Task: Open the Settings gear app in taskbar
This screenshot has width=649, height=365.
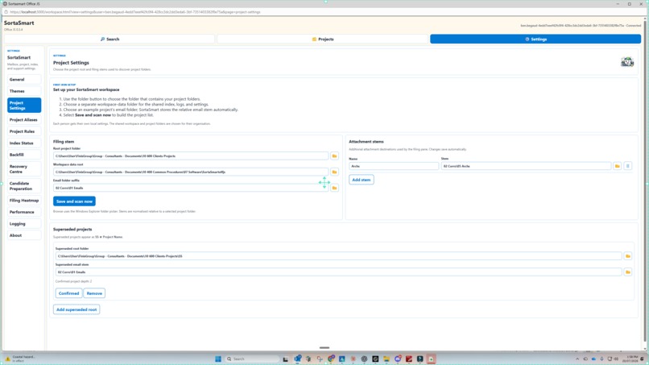Action: (x=364, y=359)
